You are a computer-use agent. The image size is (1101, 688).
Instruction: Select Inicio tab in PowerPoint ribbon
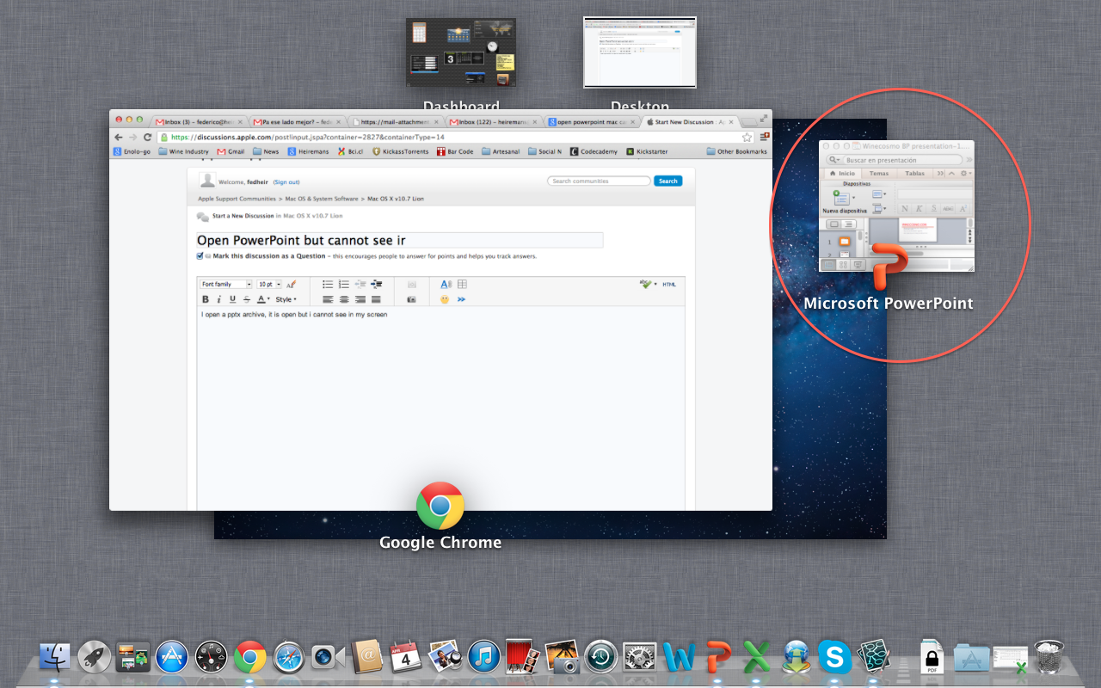(843, 173)
